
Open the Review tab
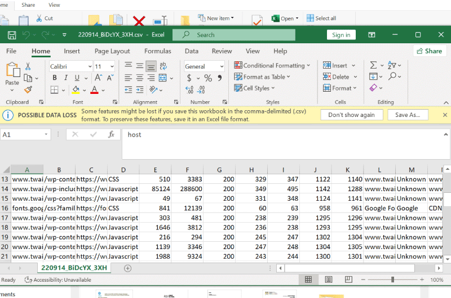222,51
